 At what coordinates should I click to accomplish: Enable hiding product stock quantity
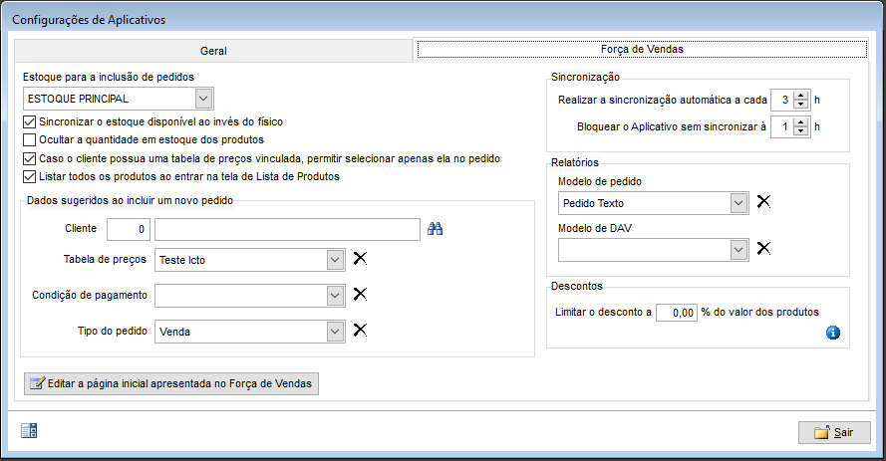(29, 140)
